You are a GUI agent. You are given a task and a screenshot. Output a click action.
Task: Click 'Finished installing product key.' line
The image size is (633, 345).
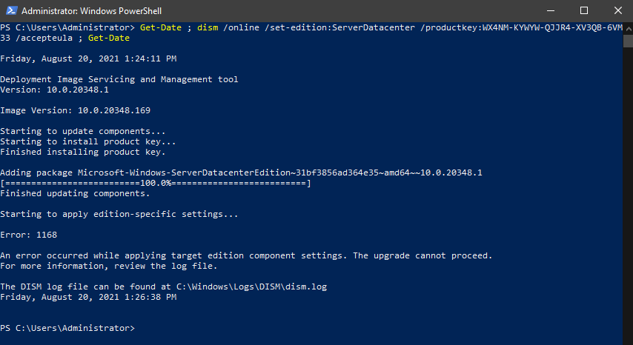(x=82, y=152)
